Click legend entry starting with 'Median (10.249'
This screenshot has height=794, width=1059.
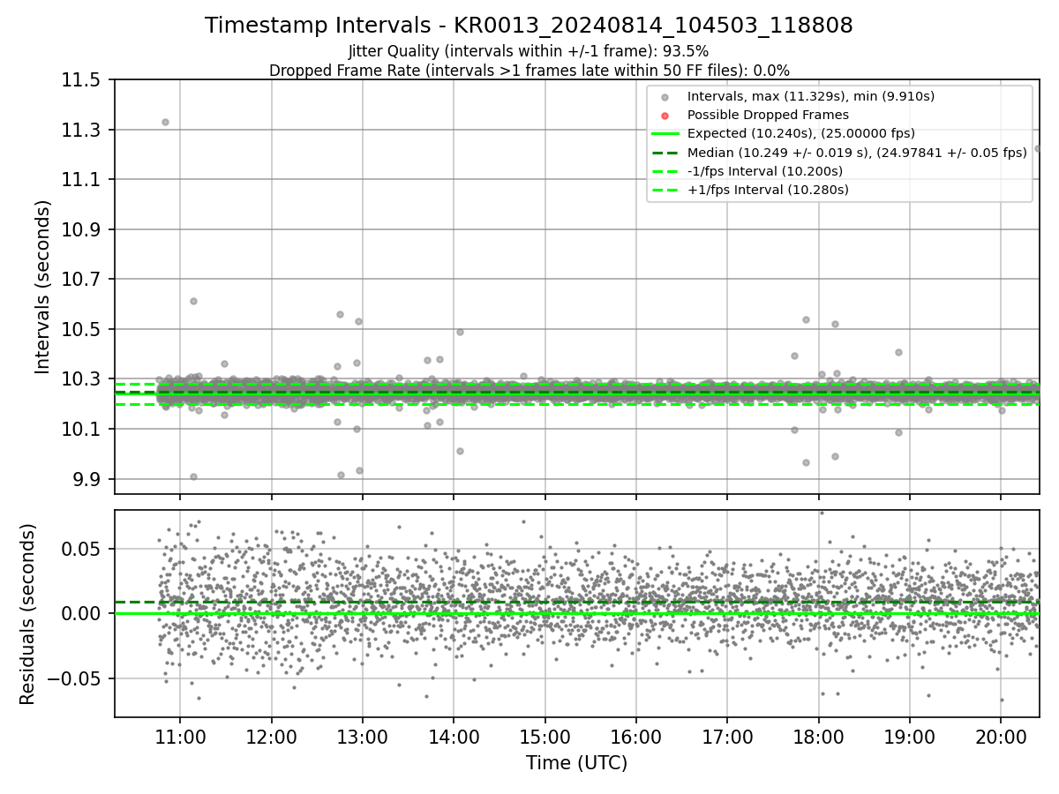pos(857,152)
